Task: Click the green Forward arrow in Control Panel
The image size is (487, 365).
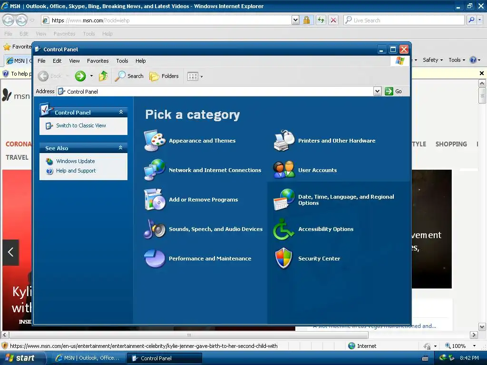Action: point(80,76)
